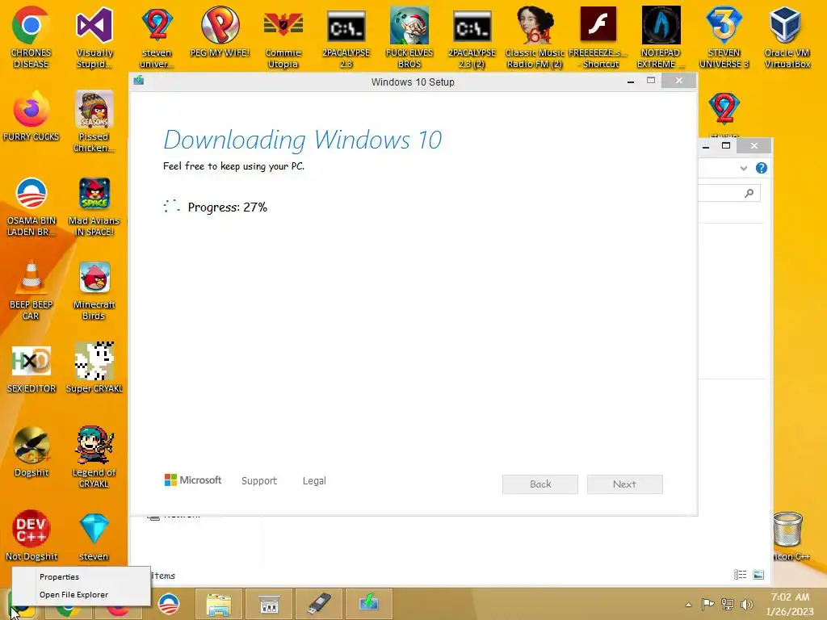Open the Pissed Chicken Seasons icon
The width and height of the screenshot is (827, 620).
[94, 121]
